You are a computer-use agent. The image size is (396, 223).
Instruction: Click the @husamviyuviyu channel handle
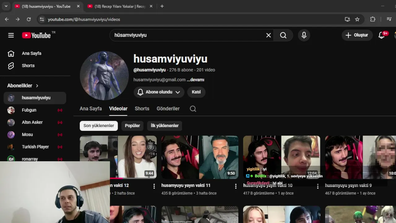pyautogui.click(x=149, y=70)
